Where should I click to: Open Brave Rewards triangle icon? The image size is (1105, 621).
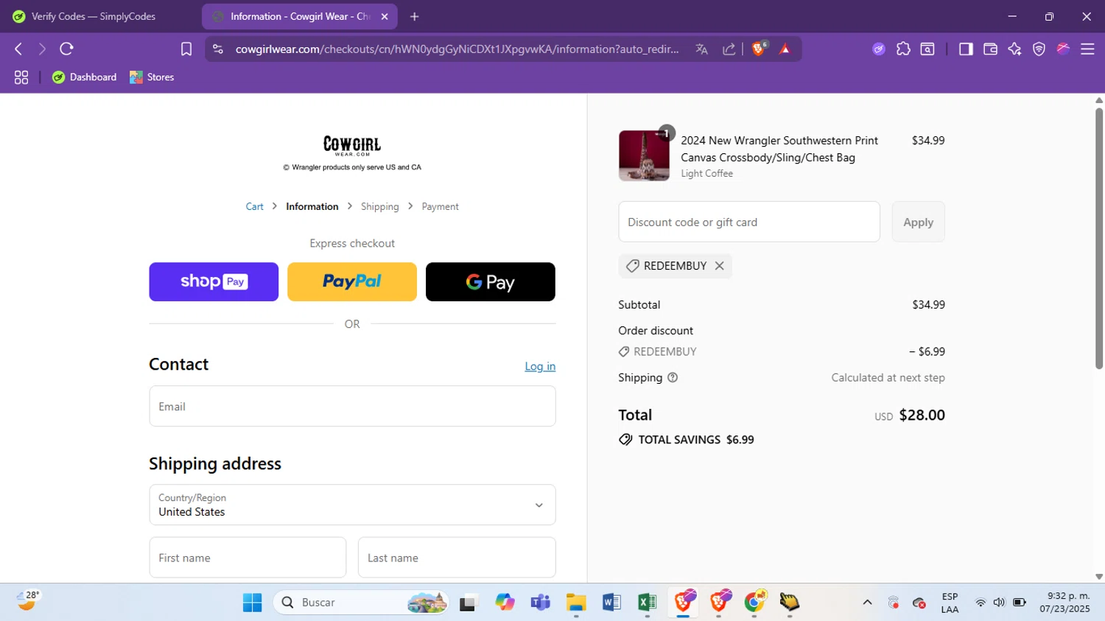click(x=785, y=49)
